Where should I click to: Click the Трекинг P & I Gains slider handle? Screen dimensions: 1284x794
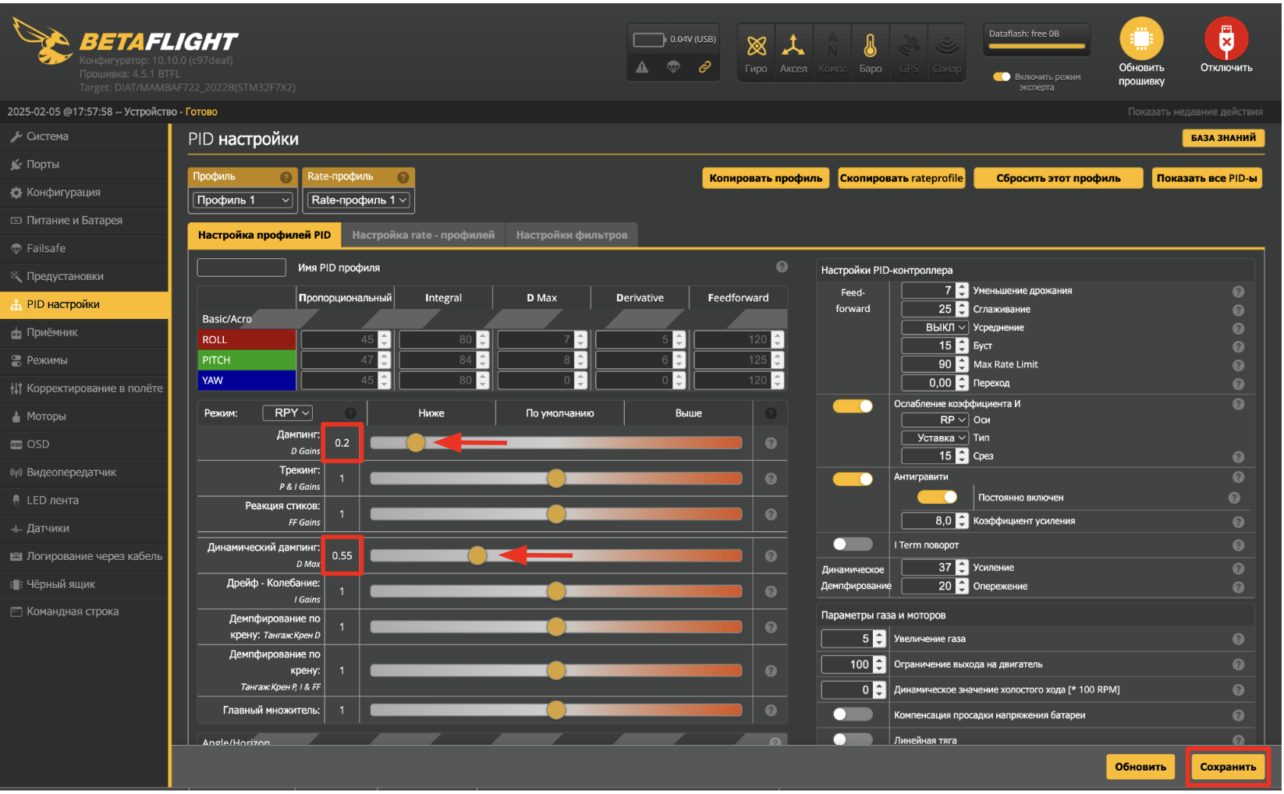[556, 479]
